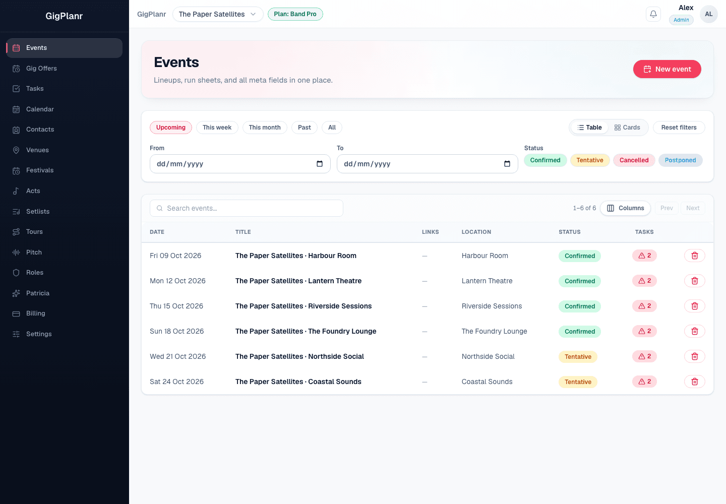Focus the Search events field
This screenshot has width=726, height=504.
pyautogui.click(x=247, y=208)
